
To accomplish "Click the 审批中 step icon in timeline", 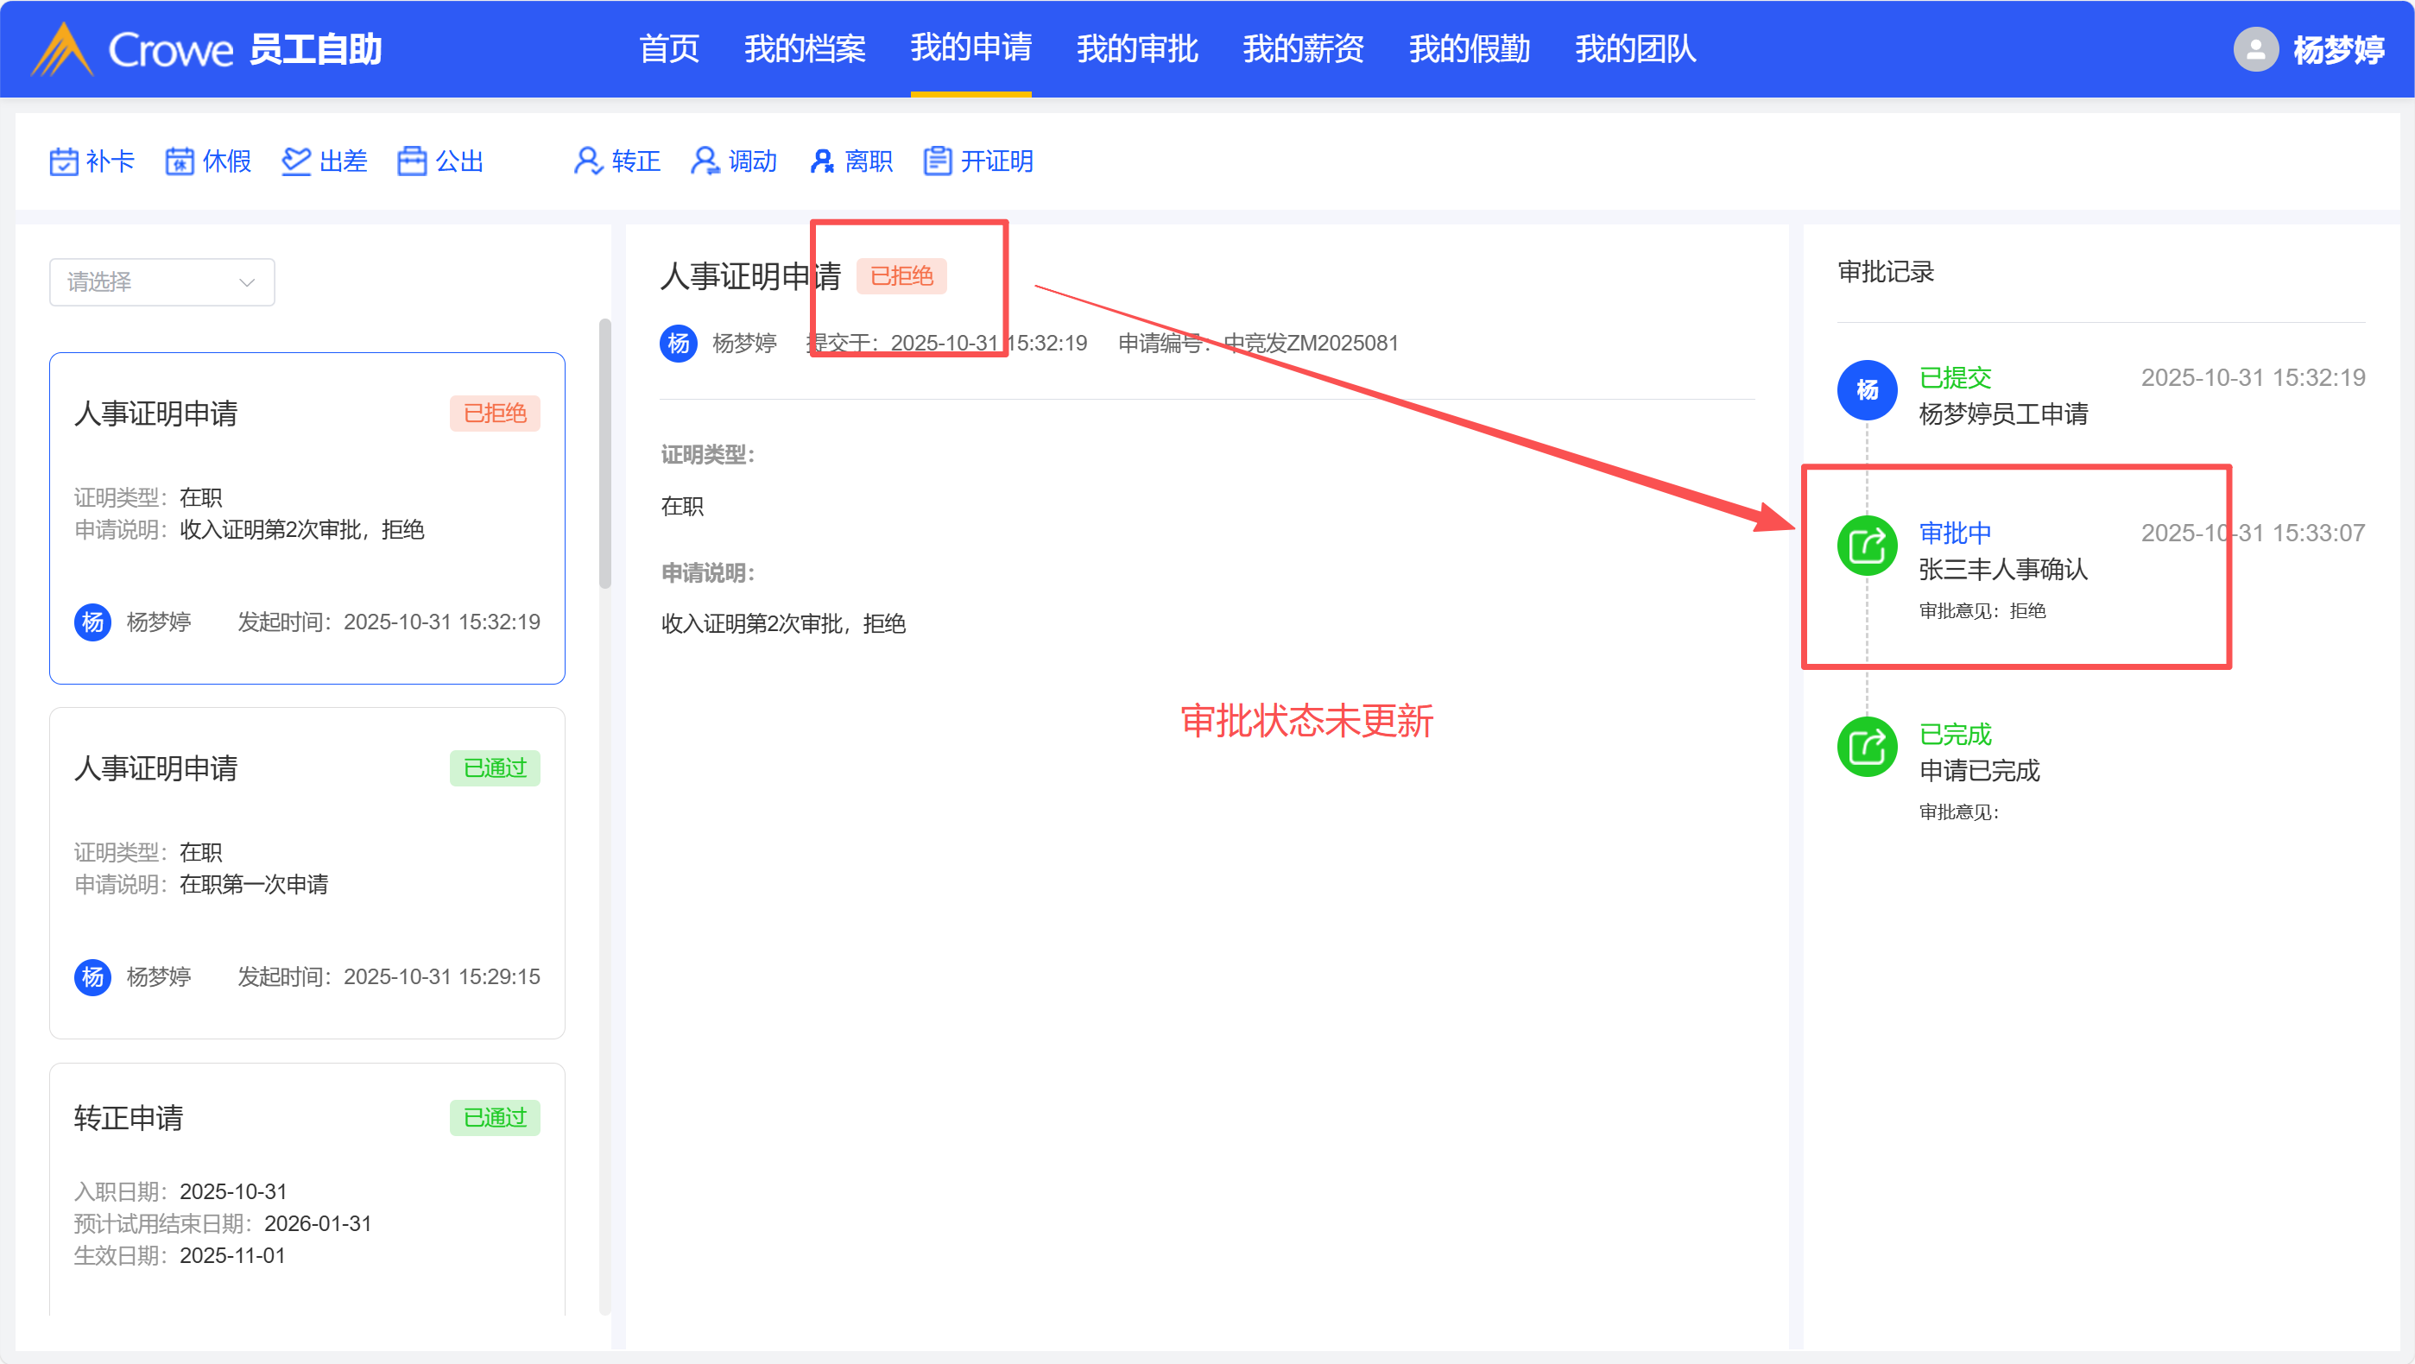I will [1867, 546].
